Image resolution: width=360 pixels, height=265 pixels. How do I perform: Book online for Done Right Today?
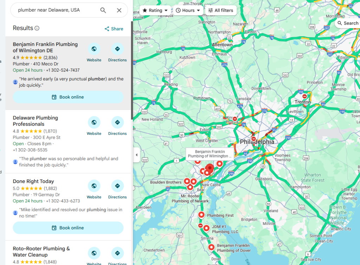(x=68, y=228)
